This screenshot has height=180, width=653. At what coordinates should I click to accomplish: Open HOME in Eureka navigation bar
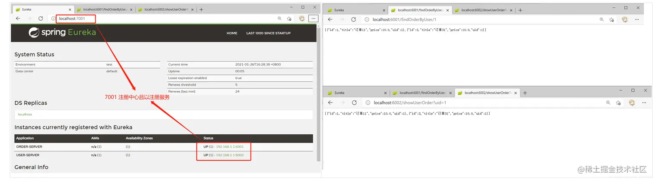(x=232, y=33)
